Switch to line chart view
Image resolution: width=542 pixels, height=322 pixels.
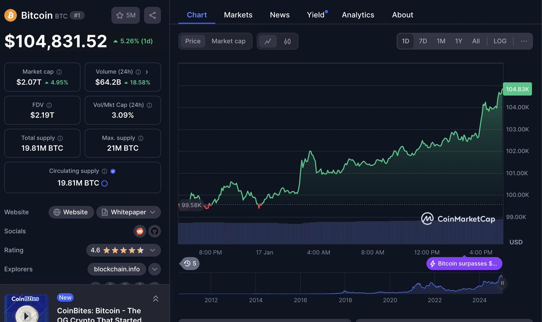[268, 41]
